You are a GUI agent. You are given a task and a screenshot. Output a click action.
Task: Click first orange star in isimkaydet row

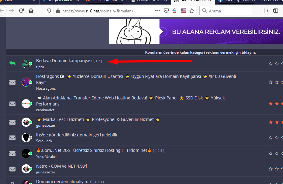[x=271, y=104]
